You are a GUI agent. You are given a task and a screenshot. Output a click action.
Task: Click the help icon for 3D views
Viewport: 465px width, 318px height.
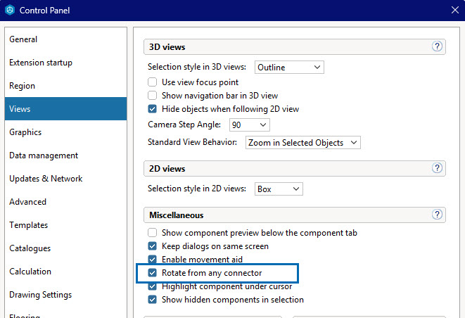[x=437, y=46]
